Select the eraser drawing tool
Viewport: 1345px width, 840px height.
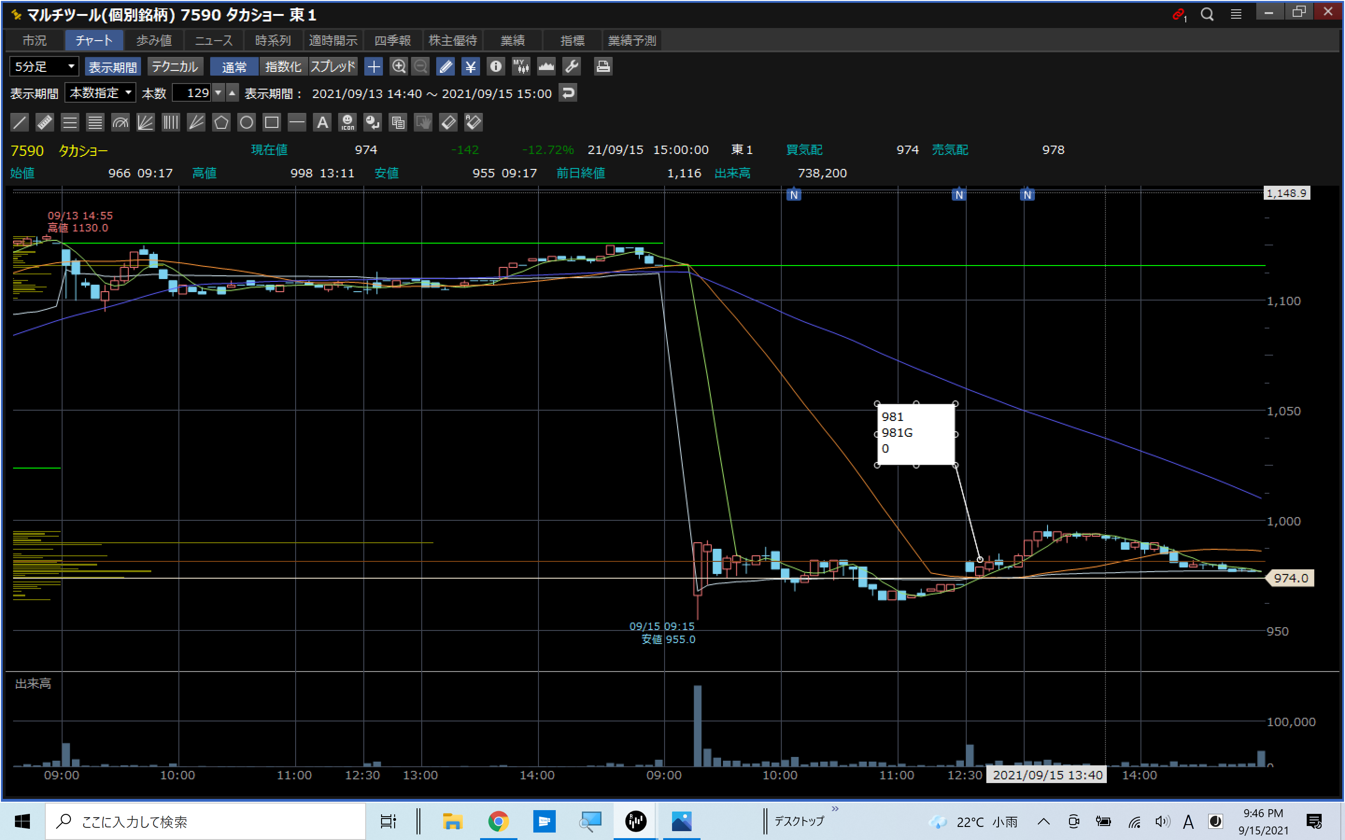coord(448,122)
